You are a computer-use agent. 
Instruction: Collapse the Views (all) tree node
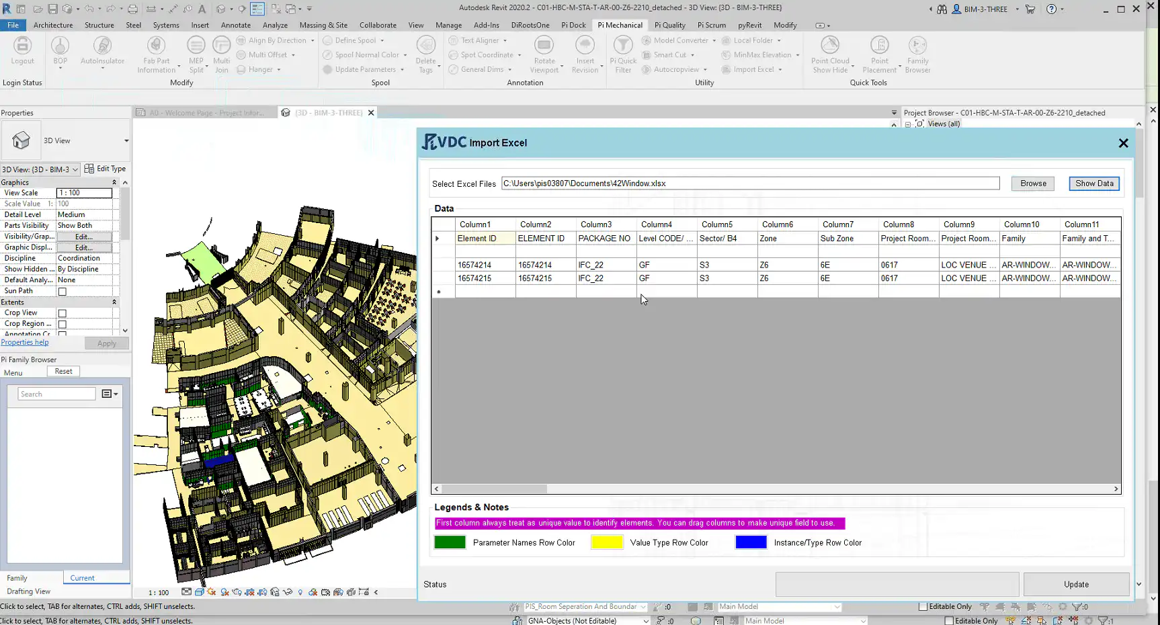point(908,124)
